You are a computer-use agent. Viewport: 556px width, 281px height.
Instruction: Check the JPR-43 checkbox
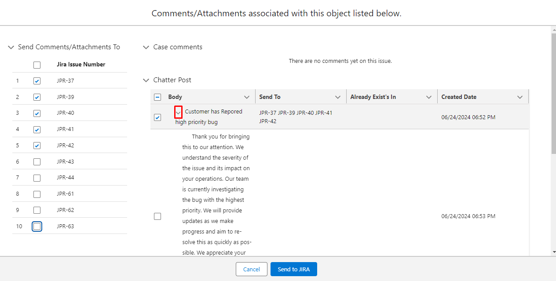tap(37, 162)
